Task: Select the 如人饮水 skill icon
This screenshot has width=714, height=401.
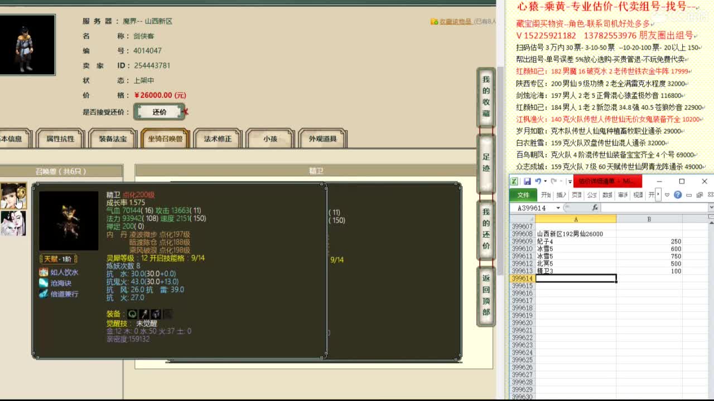Action: pos(44,272)
